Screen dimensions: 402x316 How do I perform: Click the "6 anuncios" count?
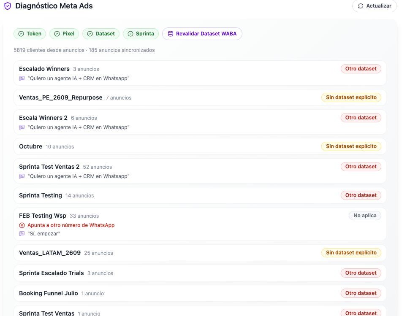pyautogui.click(x=84, y=118)
